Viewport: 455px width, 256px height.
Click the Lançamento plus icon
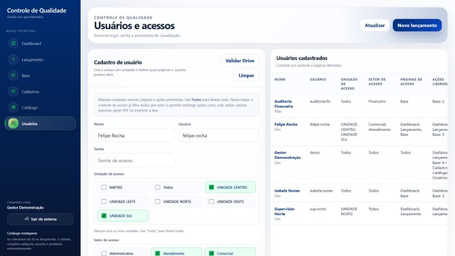point(13,59)
